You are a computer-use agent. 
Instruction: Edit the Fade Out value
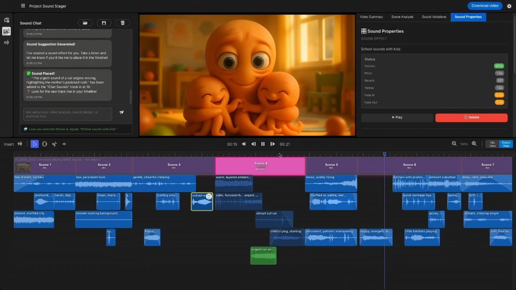pyautogui.click(x=499, y=102)
